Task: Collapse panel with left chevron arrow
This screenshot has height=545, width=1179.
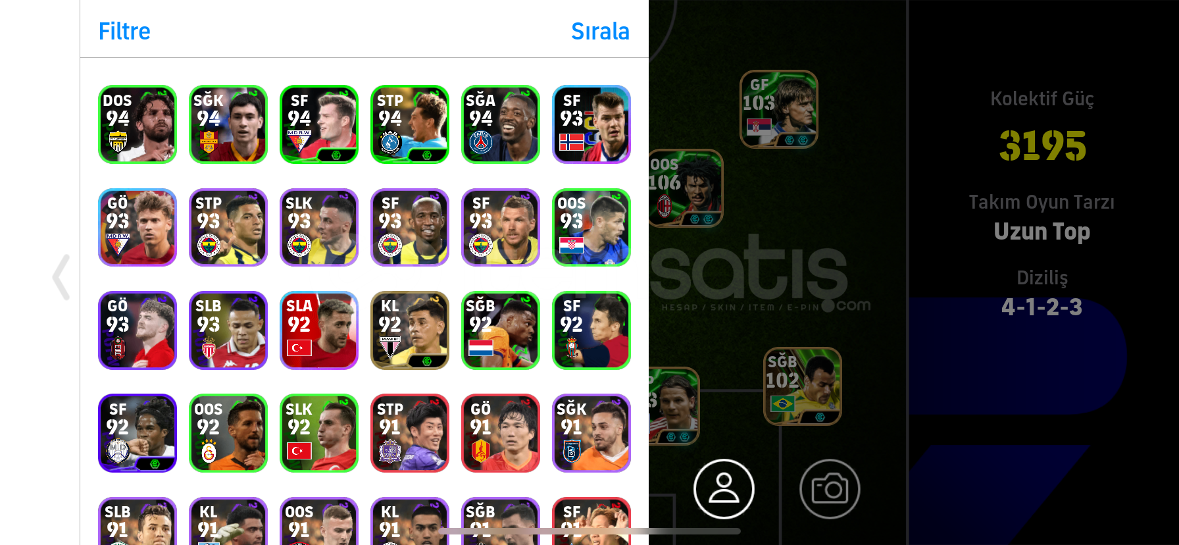Action: pos(61,277)
